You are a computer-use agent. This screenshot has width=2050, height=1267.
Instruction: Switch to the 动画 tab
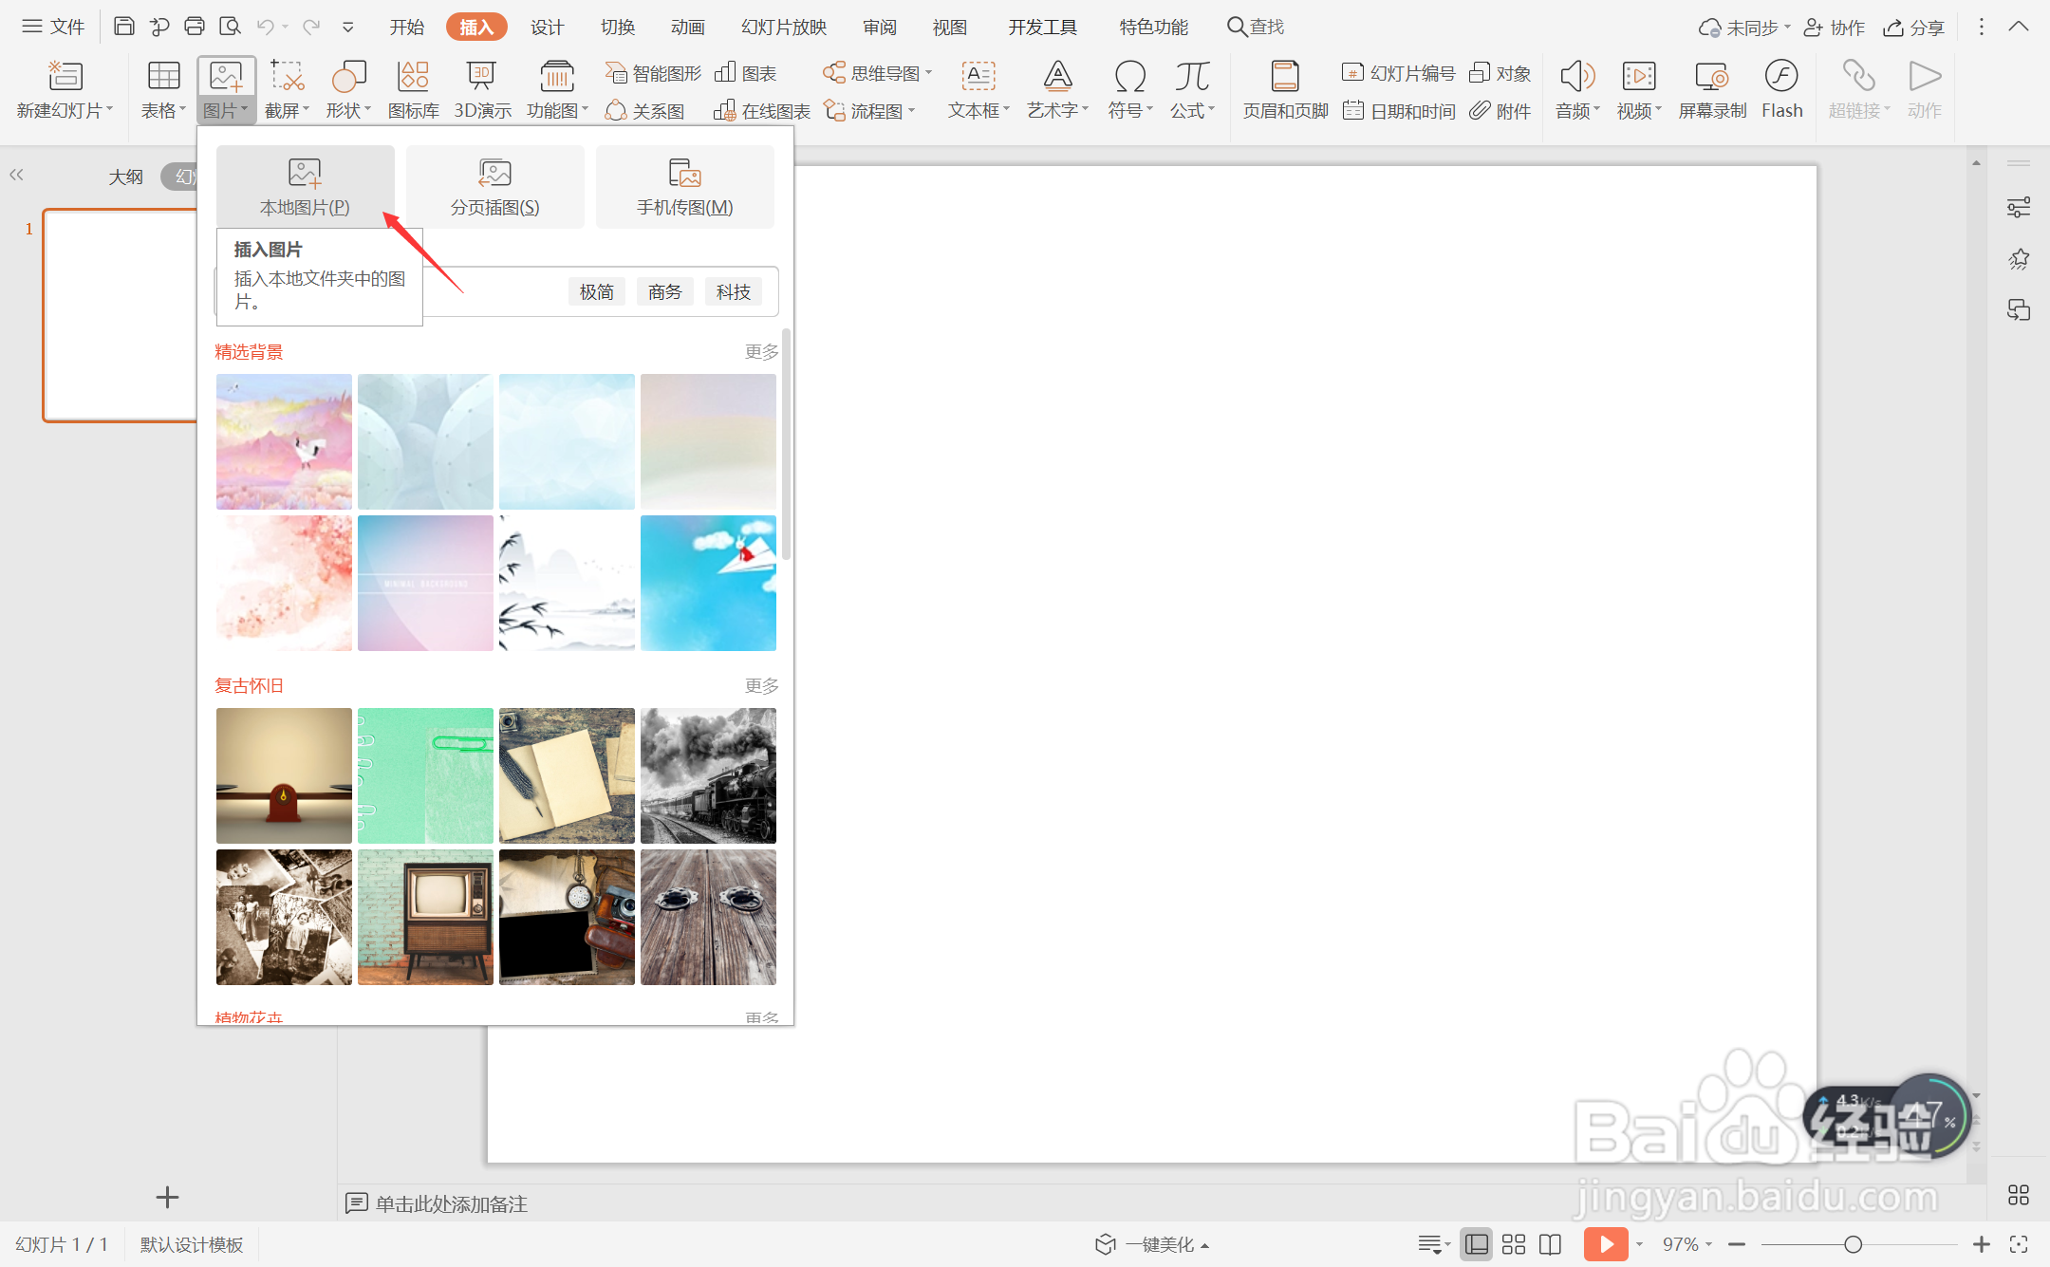pyautogui.click(x=687, y=27)
